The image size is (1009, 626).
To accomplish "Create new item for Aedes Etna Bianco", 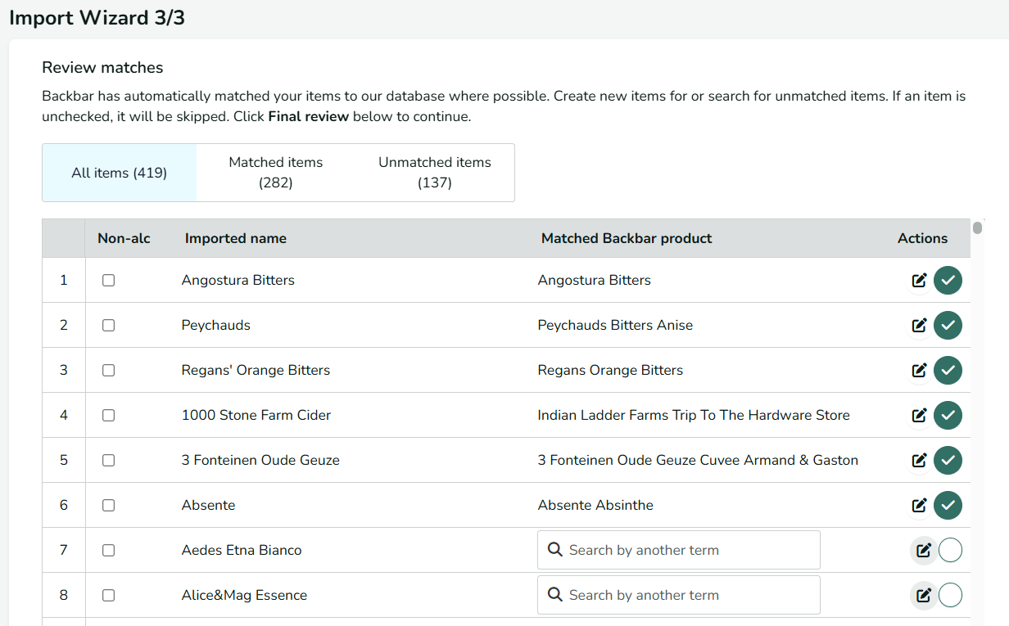I will coord(923,551).
